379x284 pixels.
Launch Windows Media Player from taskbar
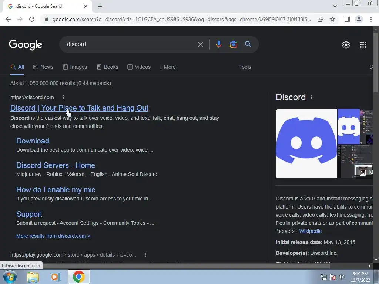coord(56,277)
